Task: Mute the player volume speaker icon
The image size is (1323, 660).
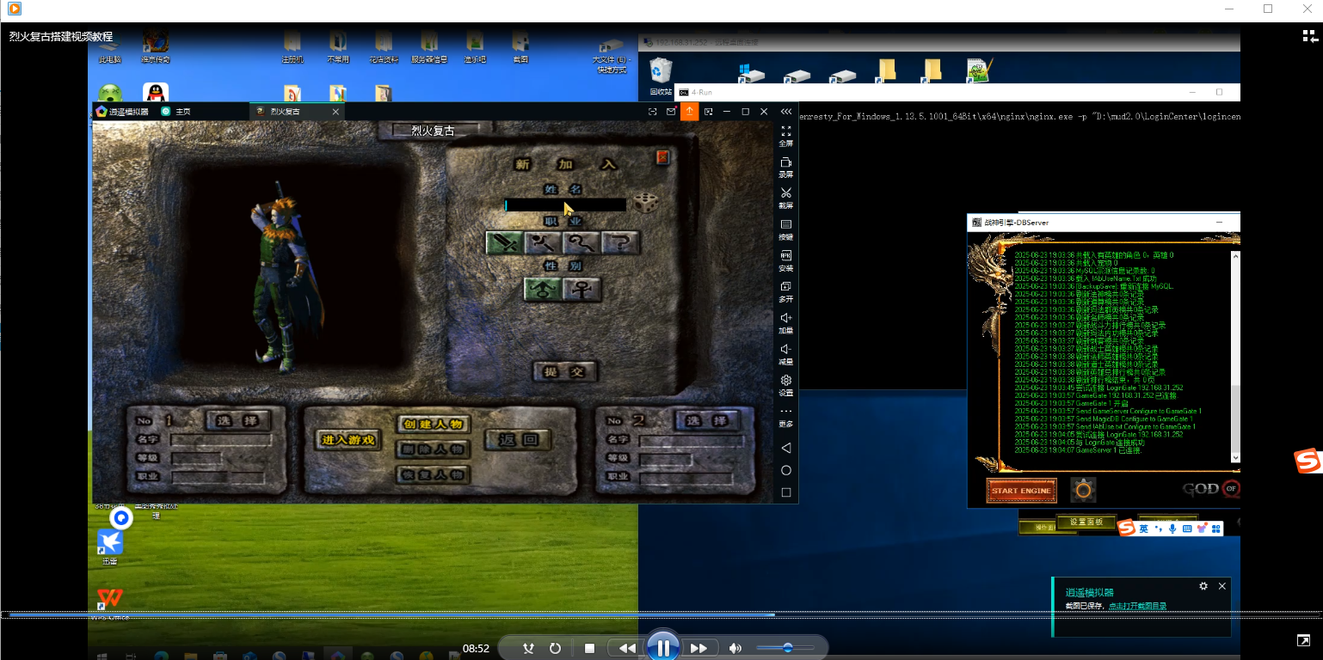Action: pyautogui.click(x=735, y=648)
